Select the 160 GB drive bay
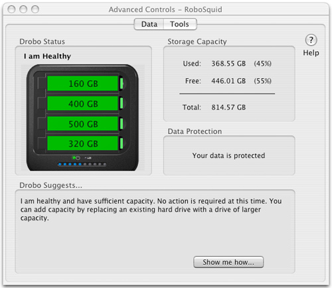 point(83,84)
